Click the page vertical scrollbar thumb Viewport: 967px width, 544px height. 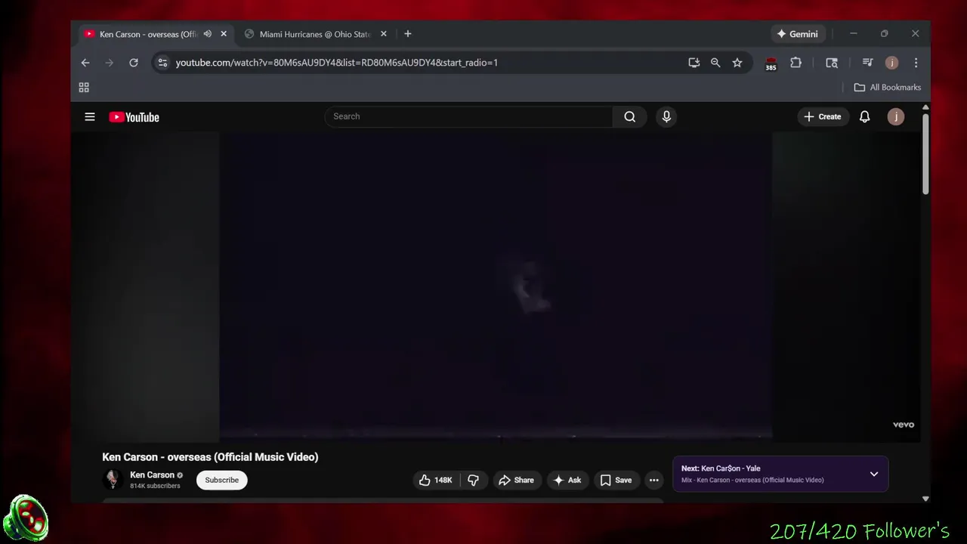(925, 155)
